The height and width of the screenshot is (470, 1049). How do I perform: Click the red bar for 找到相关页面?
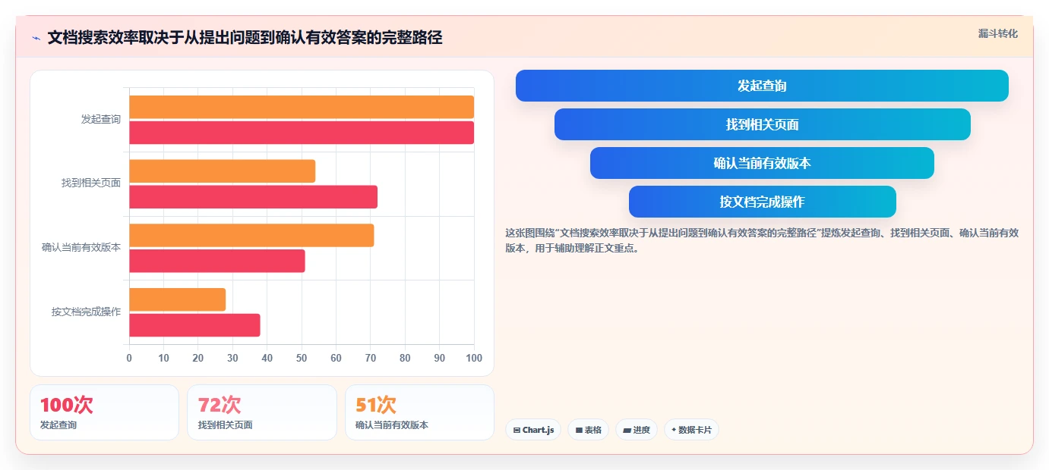click(x=253, y=197)
